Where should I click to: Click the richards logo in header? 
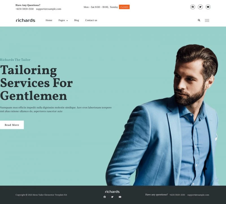pyautogui.click(x=25, y=20)
